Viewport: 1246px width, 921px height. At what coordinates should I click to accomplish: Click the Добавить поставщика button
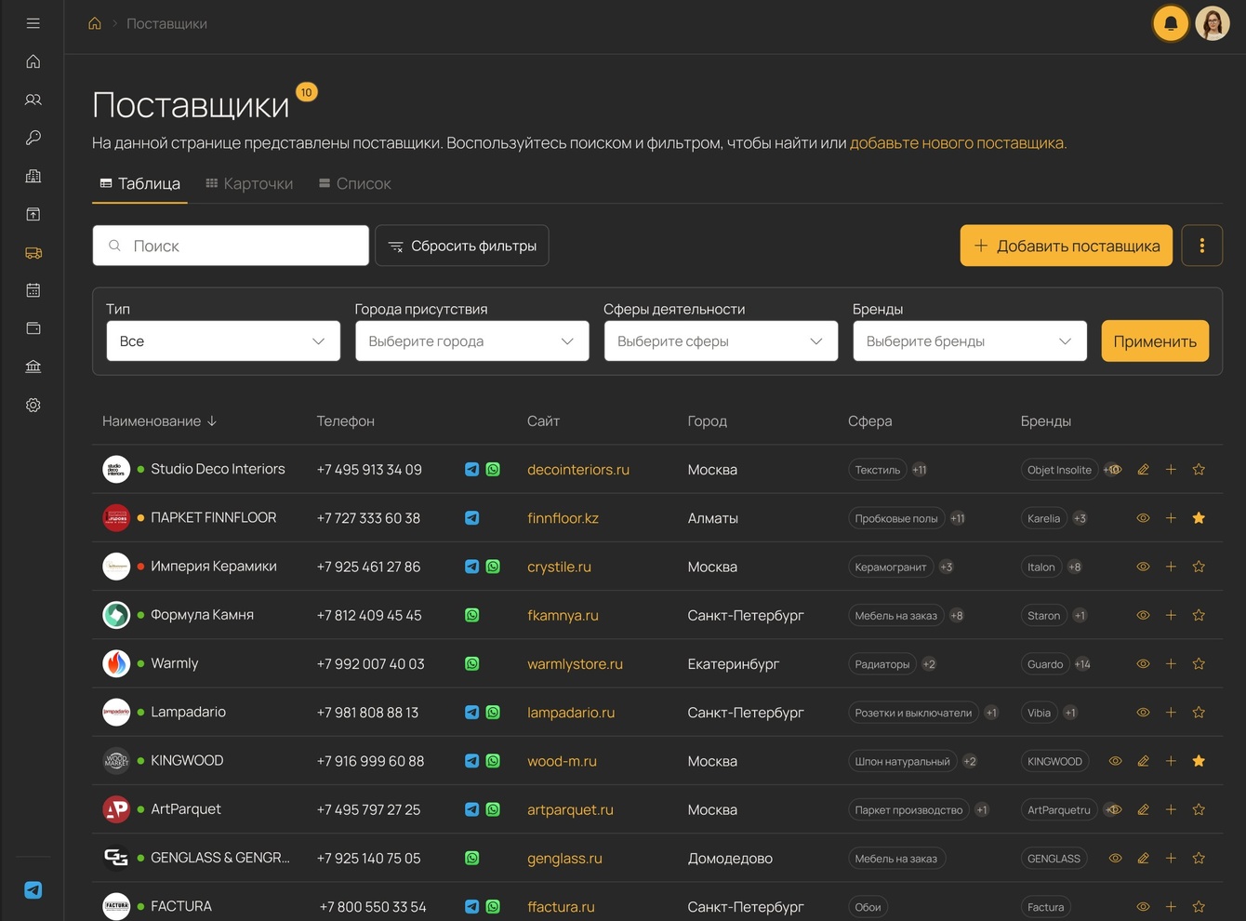1066,246
